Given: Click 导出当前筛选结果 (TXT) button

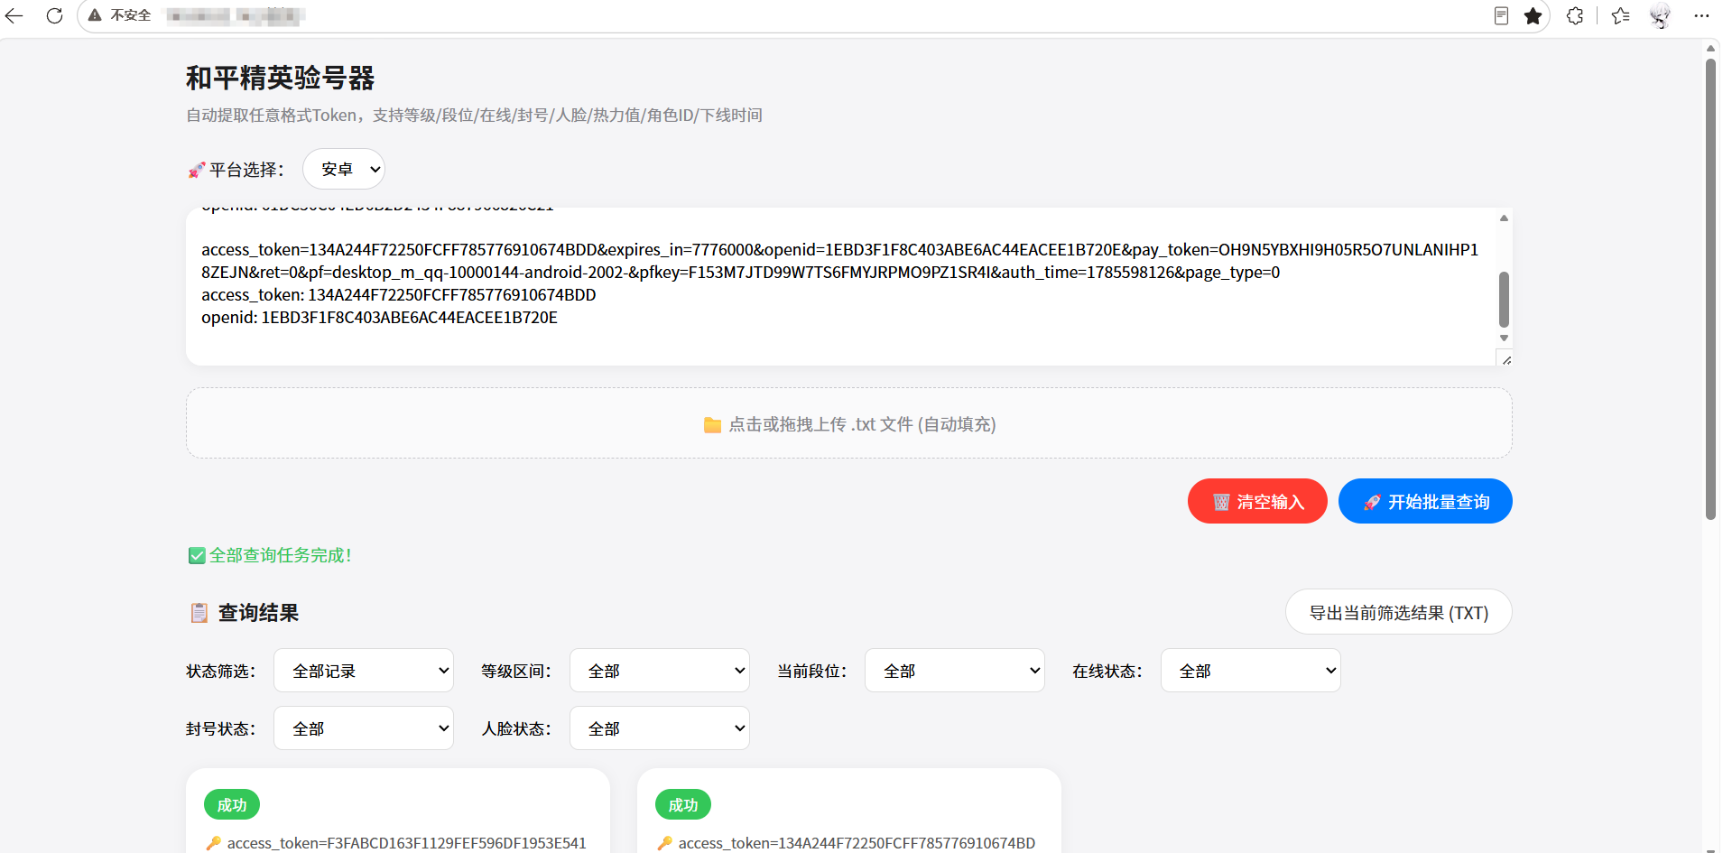Looking at the screenshot, I should point(1399,612).
